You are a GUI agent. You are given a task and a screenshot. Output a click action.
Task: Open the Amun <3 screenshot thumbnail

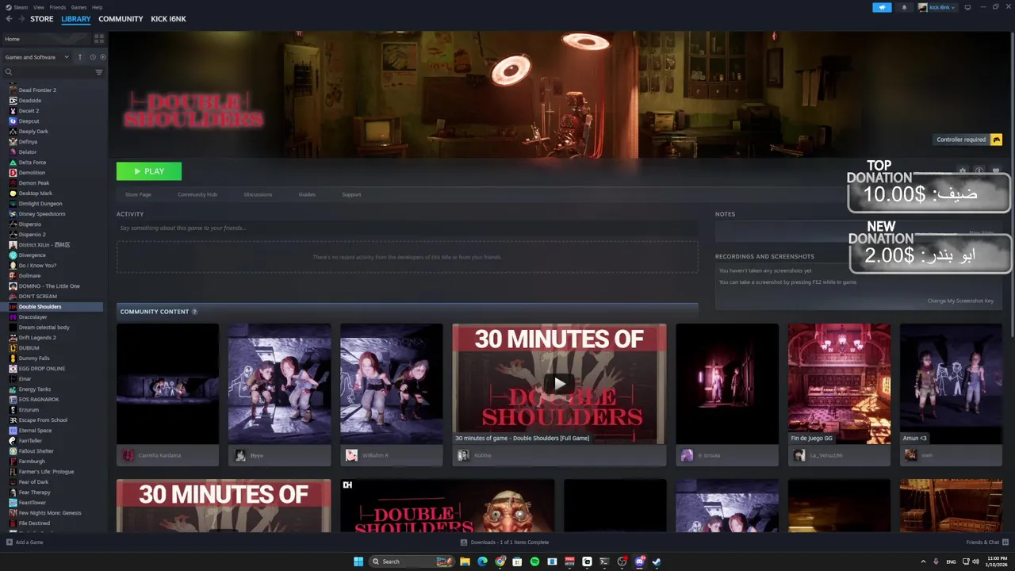(951, 384)
